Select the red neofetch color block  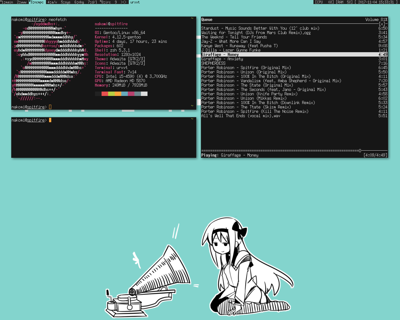pos(105,94)
